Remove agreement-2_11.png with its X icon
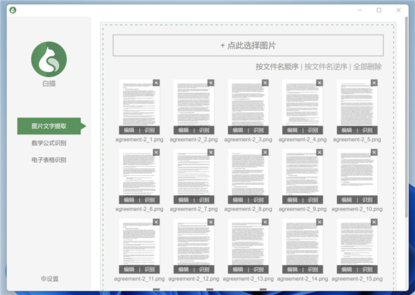Image resolution: width=415 pixels, height=295 pixels. click(156, 222)
